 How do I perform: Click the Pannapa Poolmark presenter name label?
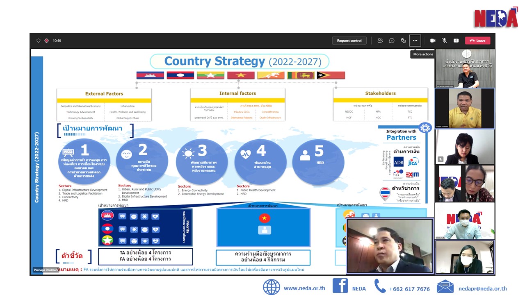(46, 270)
